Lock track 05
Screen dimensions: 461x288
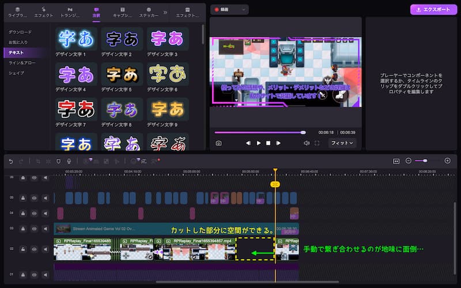click(23, 198)
